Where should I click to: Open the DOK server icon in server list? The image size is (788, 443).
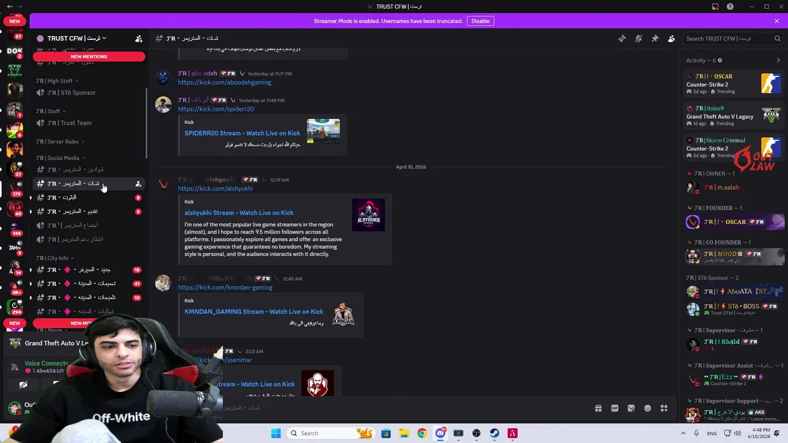(x=15, y=52)
